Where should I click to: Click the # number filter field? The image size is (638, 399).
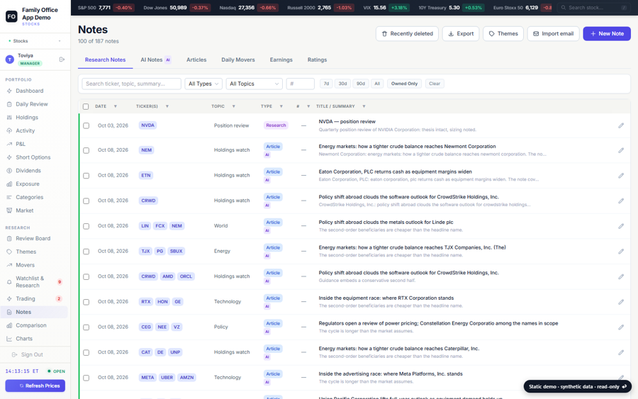click(x=301, y=84)
